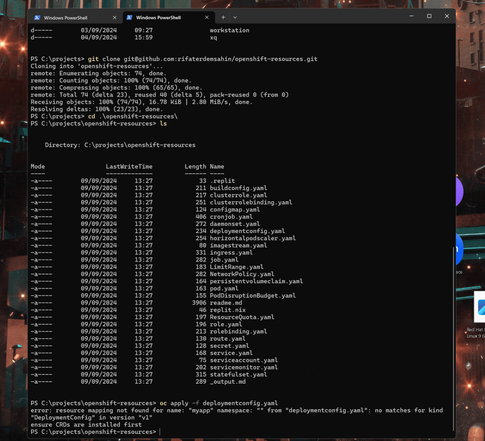Click the file name readme.md

(x=226, y=303)
